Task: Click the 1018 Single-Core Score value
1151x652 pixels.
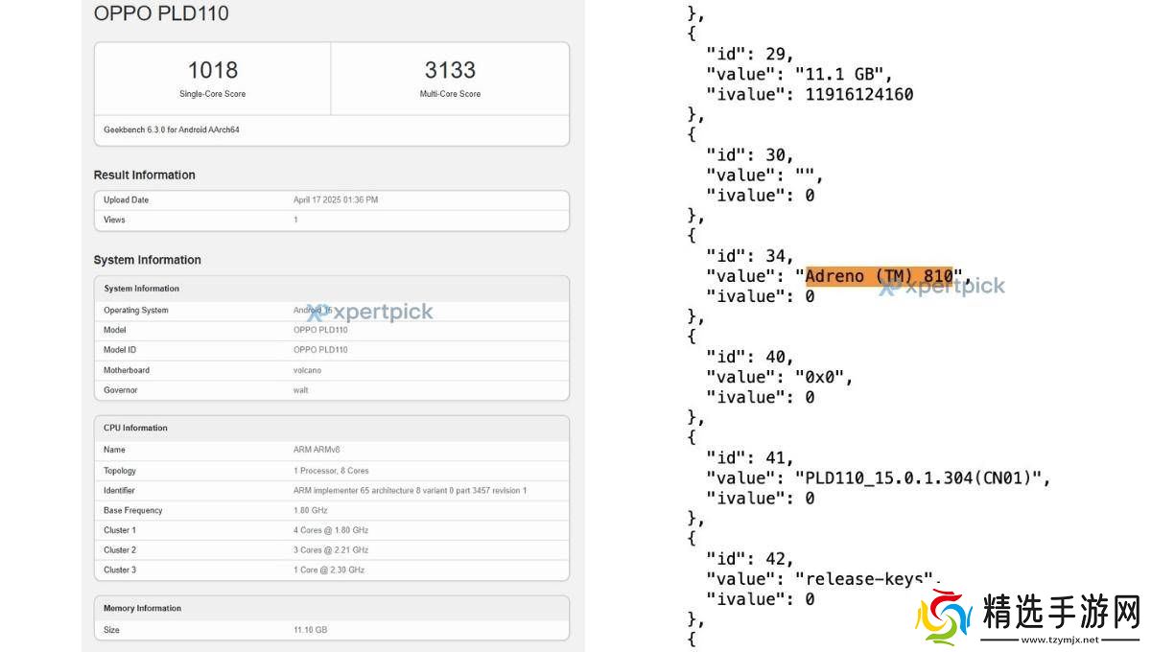Action: point(212,70)
